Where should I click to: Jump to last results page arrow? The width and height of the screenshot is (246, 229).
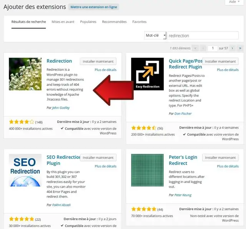(x=240, y=48)
